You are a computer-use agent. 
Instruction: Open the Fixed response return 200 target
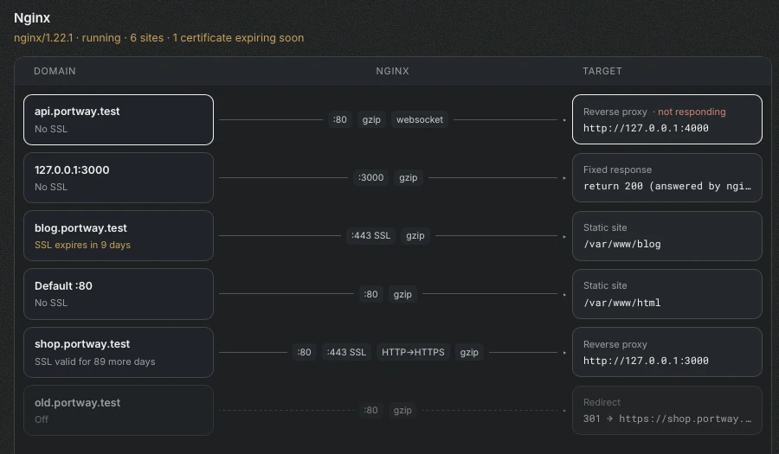pos(667,177)
